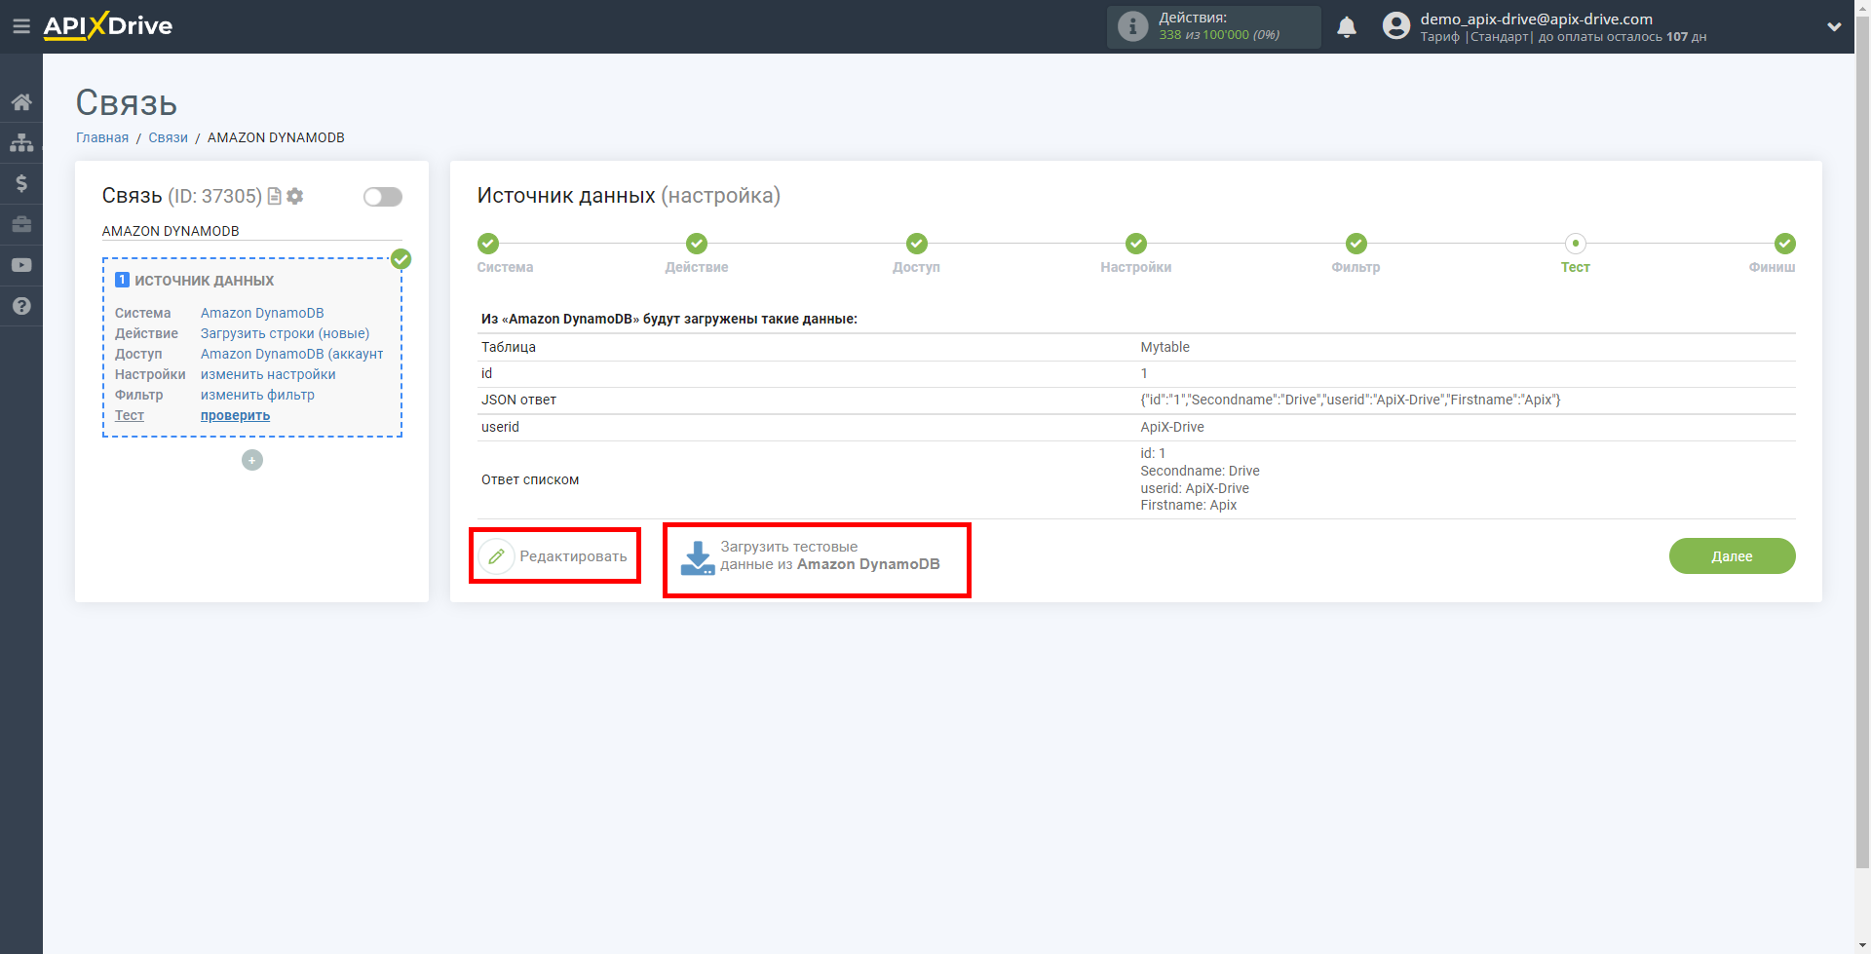Toggle the connection on/off switch
Screen dimensions: 1871x954
tap(383, 197)
